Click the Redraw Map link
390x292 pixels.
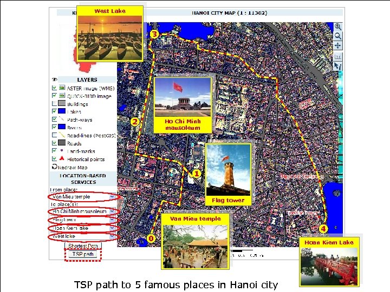(x=73, y=167)
